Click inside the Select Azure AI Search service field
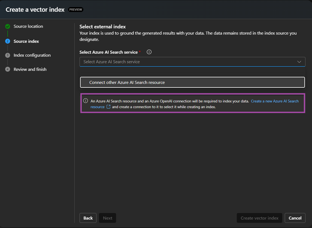The height and width of the screenshot is (228, 312). point(163,62)
